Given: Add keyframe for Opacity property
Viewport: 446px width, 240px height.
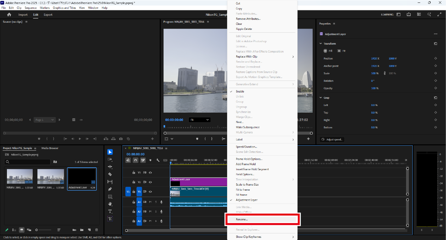Looking at the screenshot, I should tap(436, 88).
